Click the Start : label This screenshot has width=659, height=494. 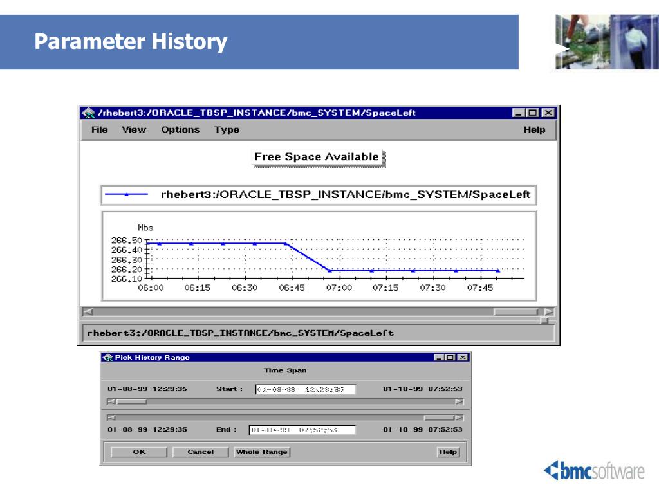click(x=230, y=389)
